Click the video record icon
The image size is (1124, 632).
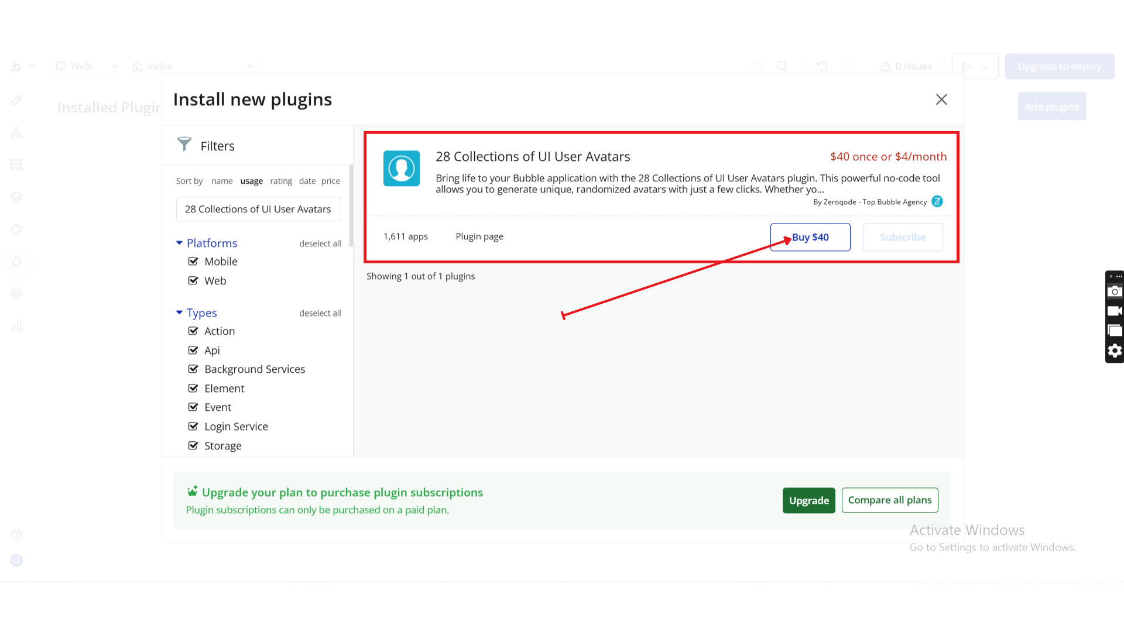(1115, 311)
